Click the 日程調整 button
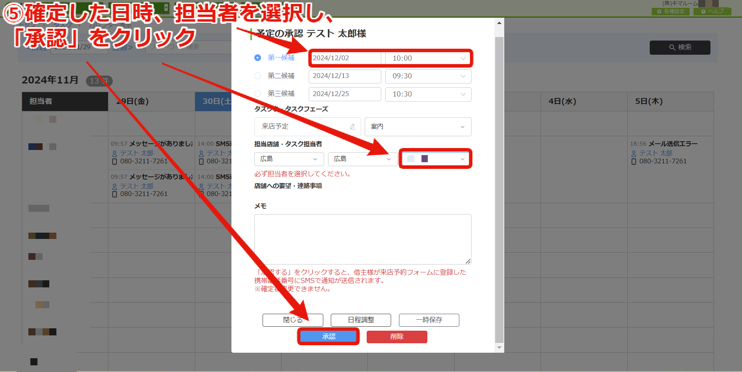 click(x=361, y=320)
